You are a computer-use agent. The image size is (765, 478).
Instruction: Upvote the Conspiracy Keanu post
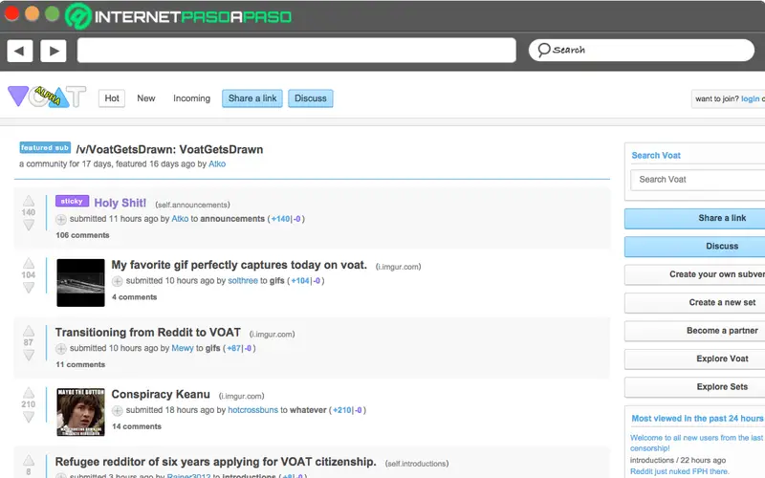tap(29, 393)
